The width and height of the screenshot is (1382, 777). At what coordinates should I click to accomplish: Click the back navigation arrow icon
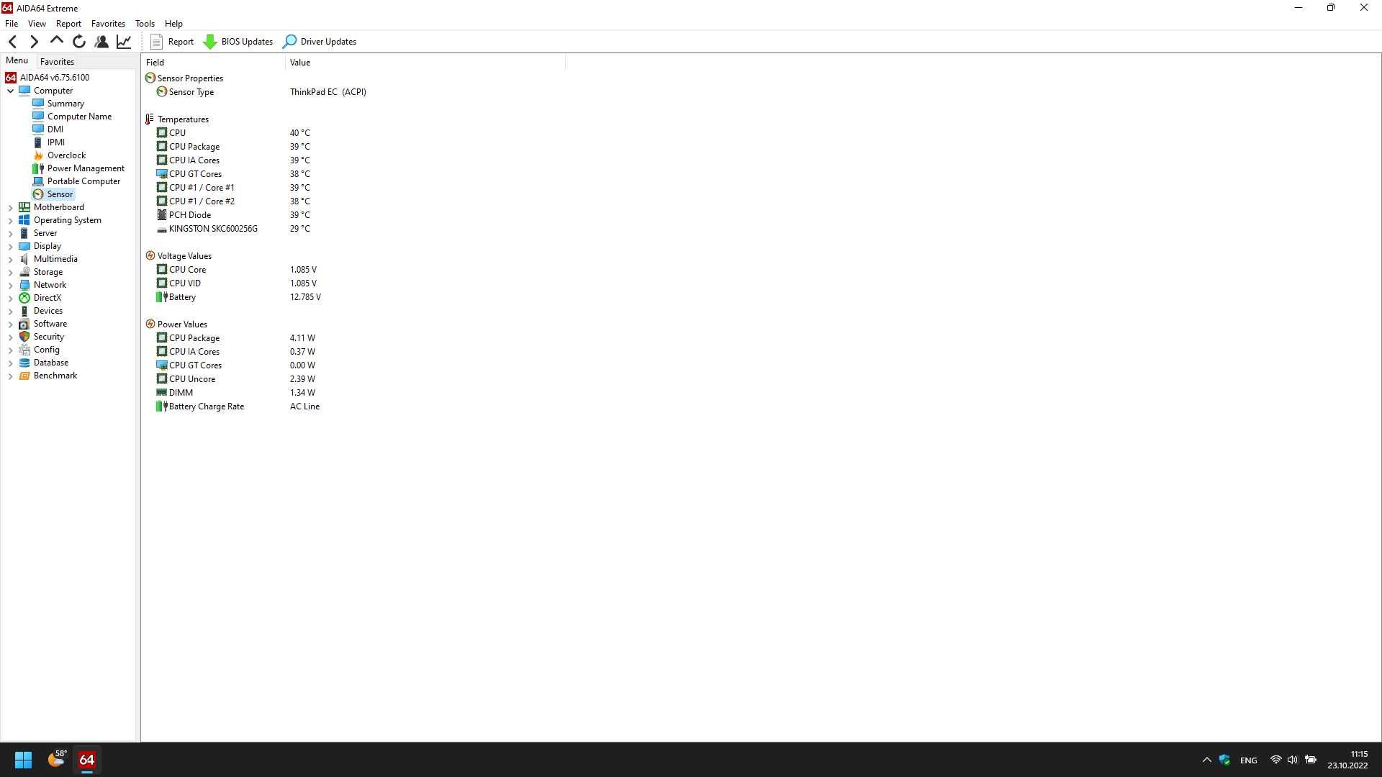(12, 41)
